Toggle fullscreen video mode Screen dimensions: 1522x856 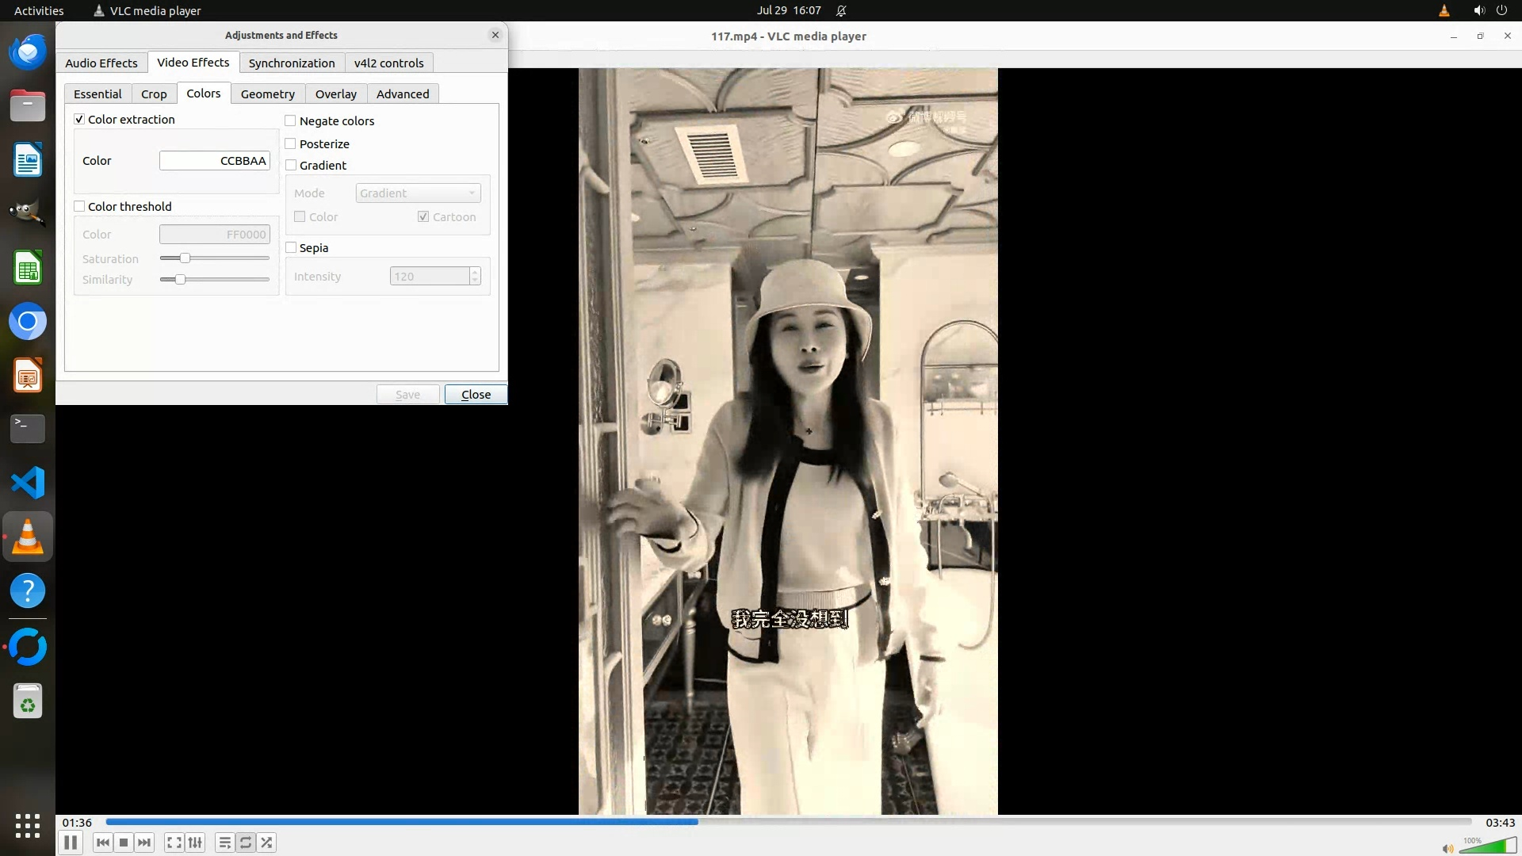coord(174,843)
